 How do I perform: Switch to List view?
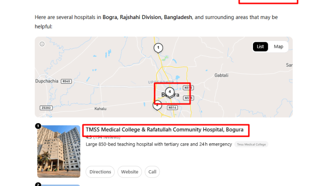pos(260,46)
